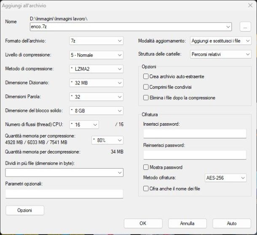257x235 pixels.
Task: Close the Aggiungi all'archivio dialog
Action: (x=250, y=5)
